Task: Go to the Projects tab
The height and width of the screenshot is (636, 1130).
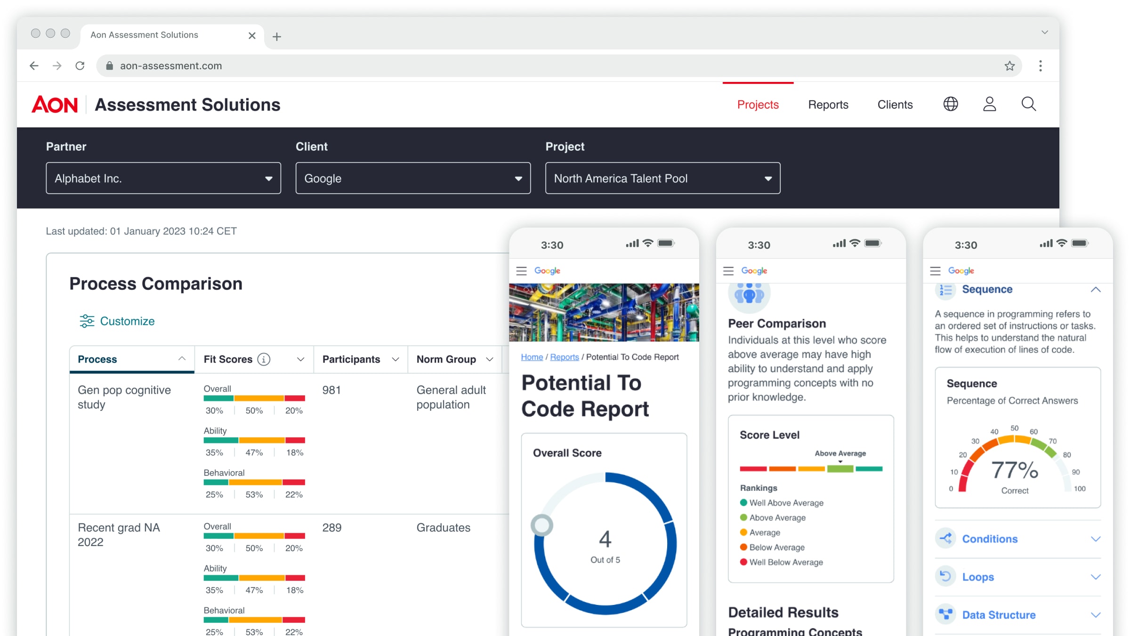Action: (758, 105)
